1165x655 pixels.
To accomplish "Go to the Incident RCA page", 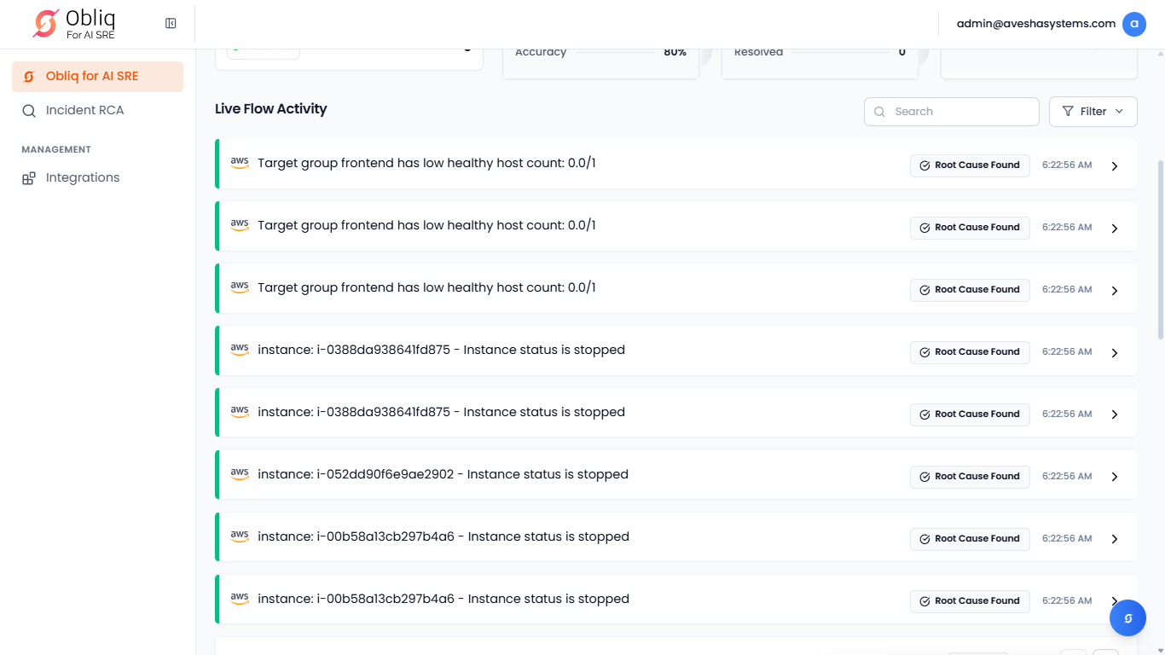I will [x=84, y=111].
